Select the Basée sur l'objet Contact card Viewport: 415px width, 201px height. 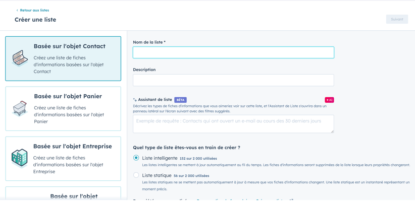[63, 58]
